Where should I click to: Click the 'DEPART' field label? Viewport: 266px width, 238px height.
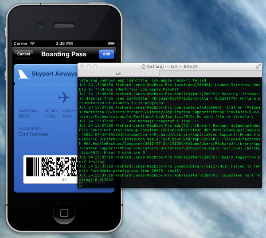point(52,111)
